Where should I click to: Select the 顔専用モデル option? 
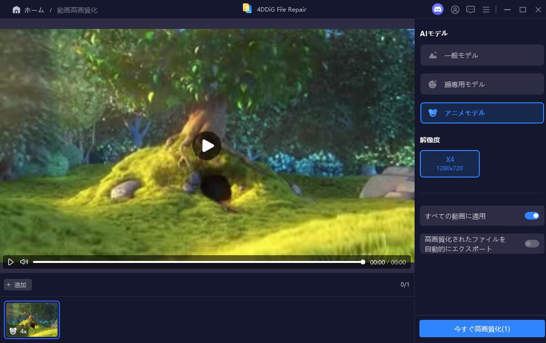(x=482, y=84)
